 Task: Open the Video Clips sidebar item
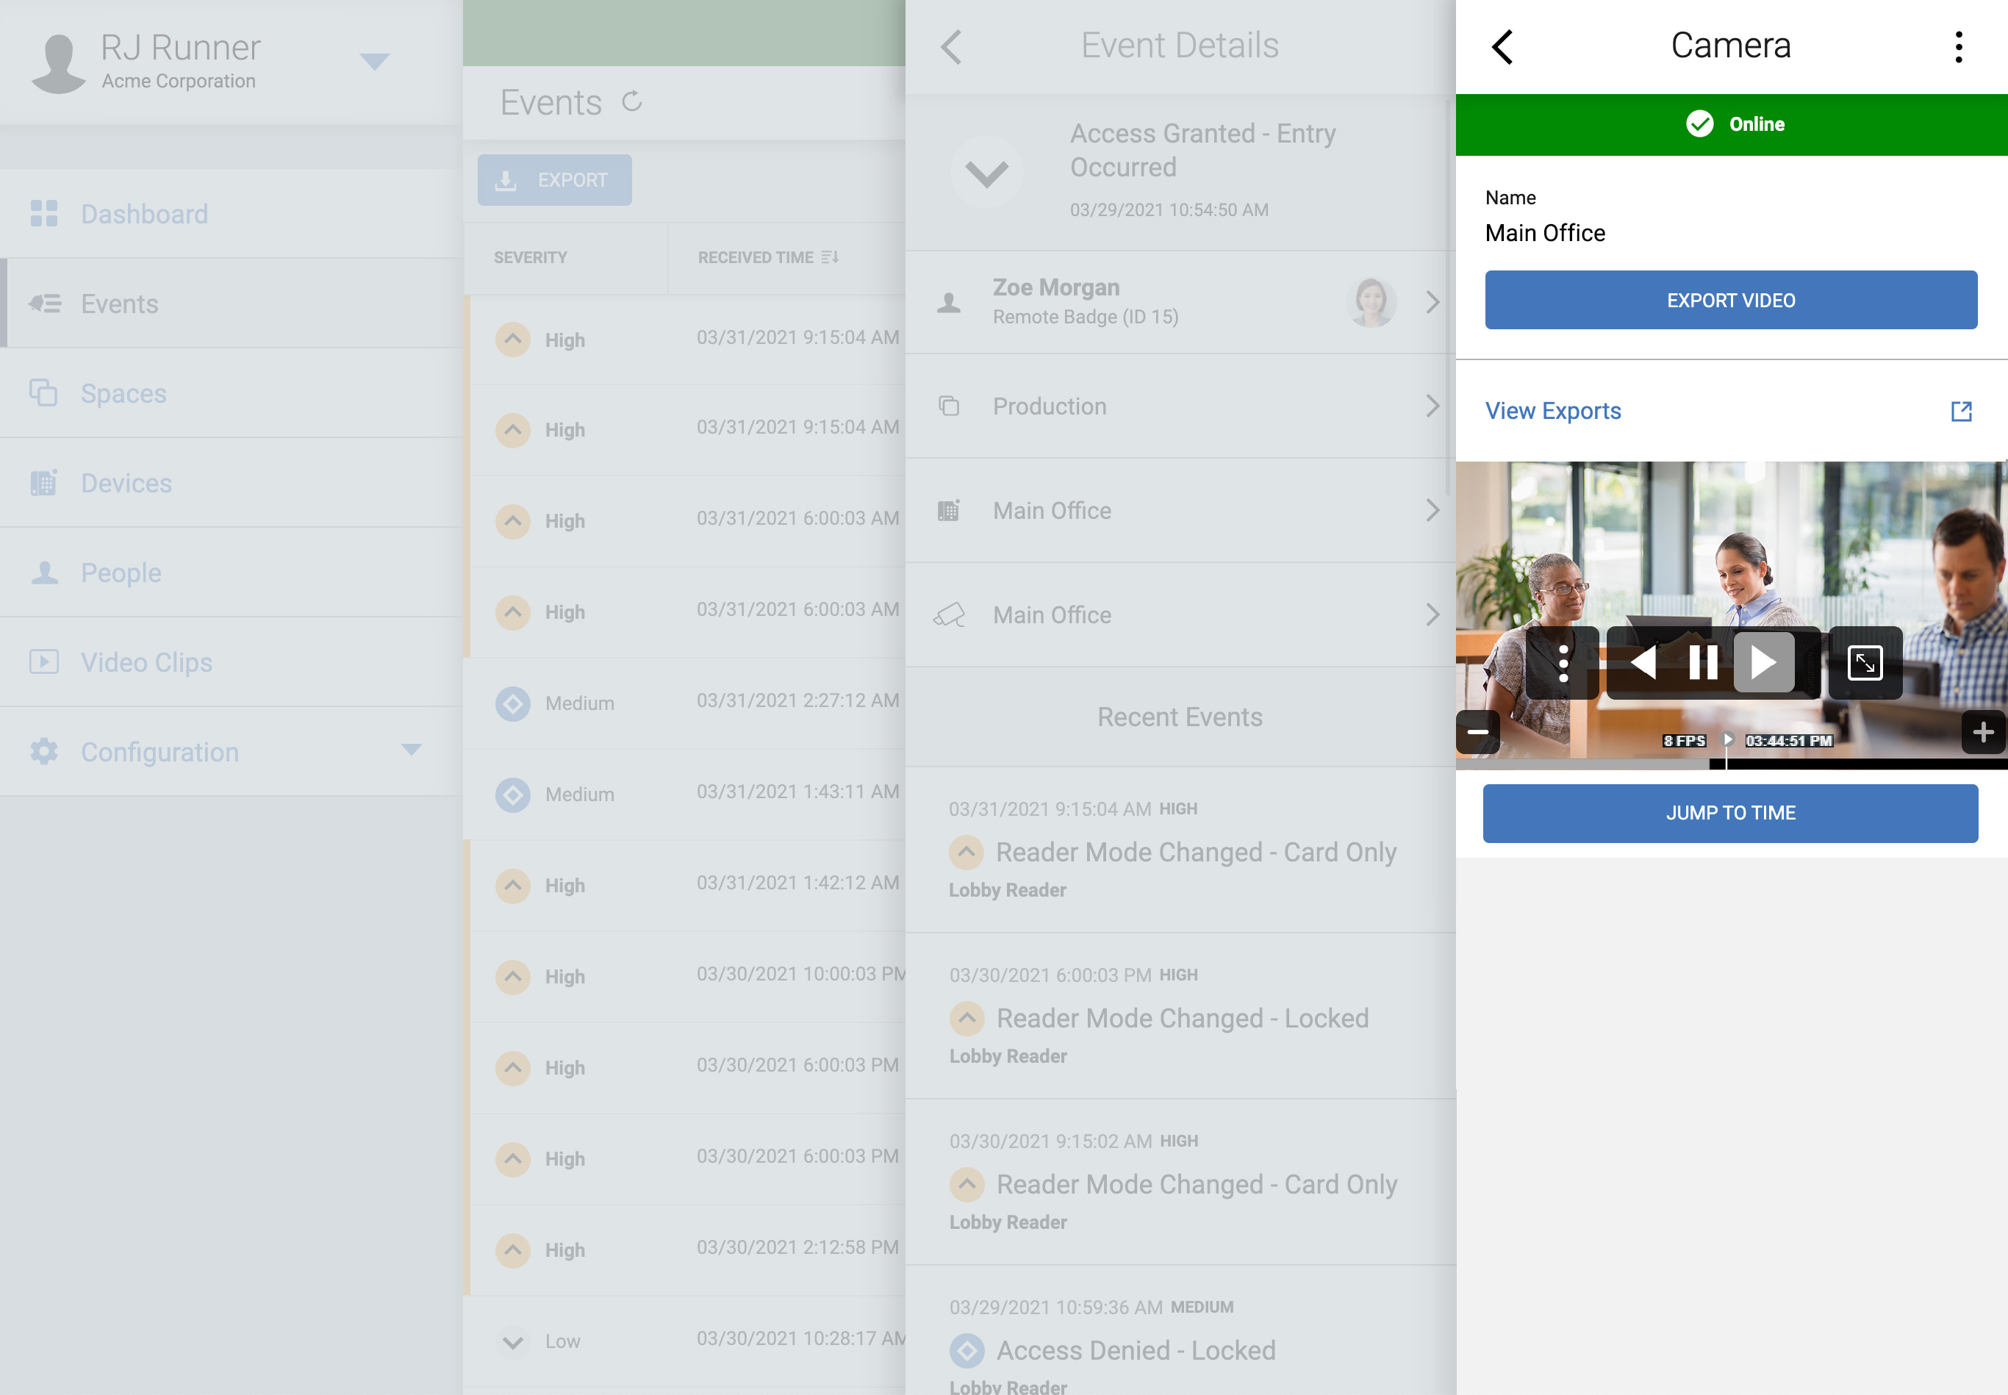[147, 662]
